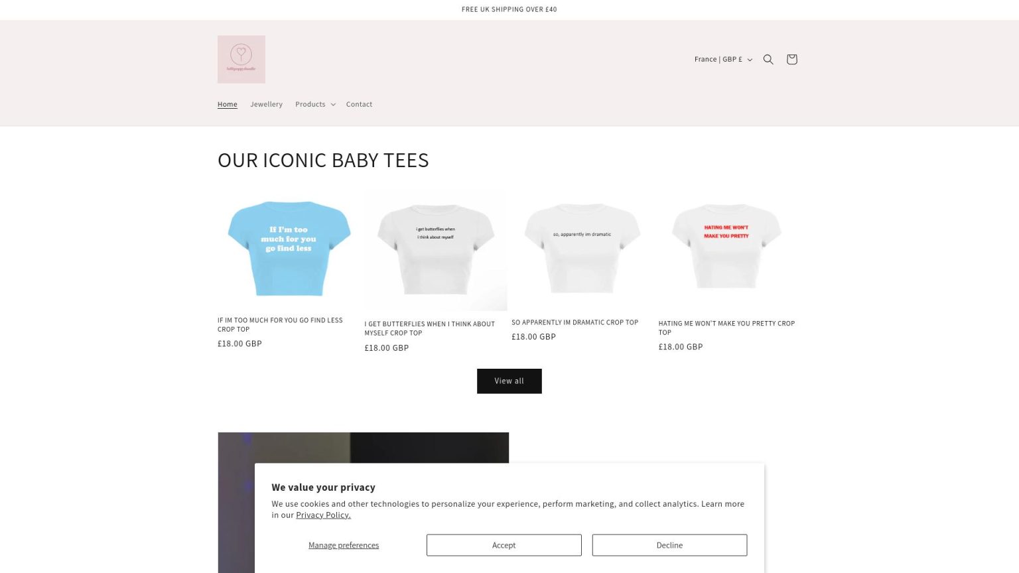Go to the Contact page
Screen dimensions: 1019x573
(359, 105)
